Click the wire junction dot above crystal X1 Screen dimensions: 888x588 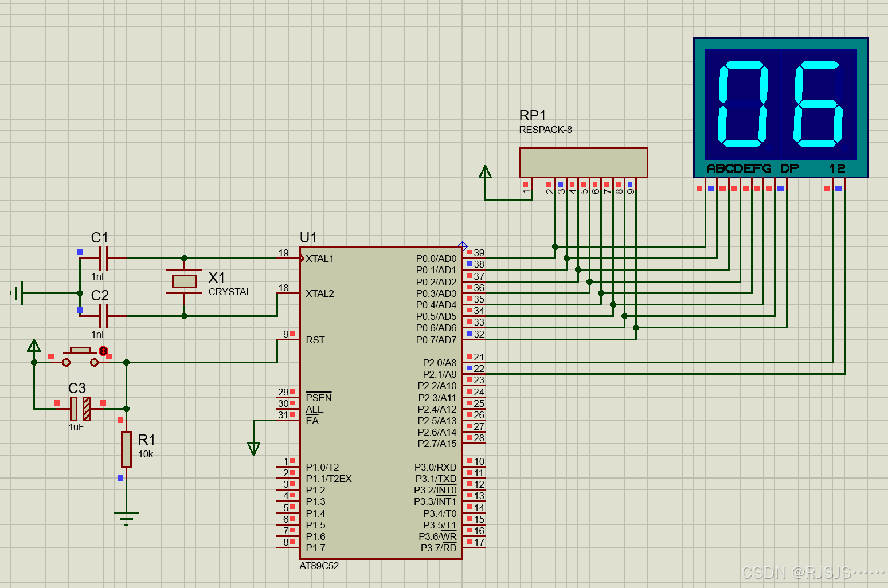[x=184, y=258]
